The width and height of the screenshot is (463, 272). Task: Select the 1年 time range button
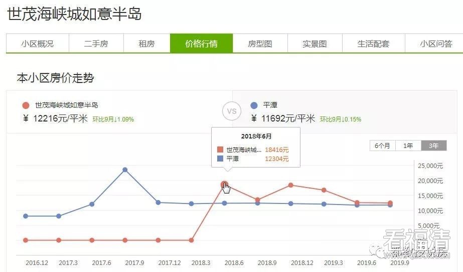(408, 145)
